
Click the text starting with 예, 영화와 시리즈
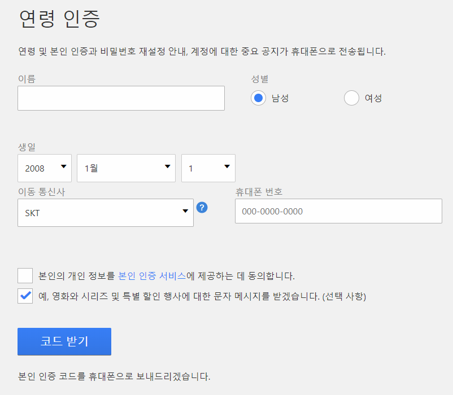[x=202, y=296]
